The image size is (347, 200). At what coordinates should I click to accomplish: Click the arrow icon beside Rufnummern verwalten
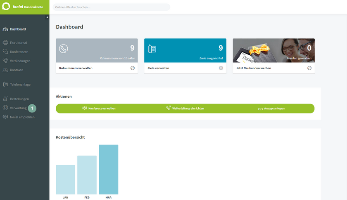pyautogui.click(x=133, y=68)
